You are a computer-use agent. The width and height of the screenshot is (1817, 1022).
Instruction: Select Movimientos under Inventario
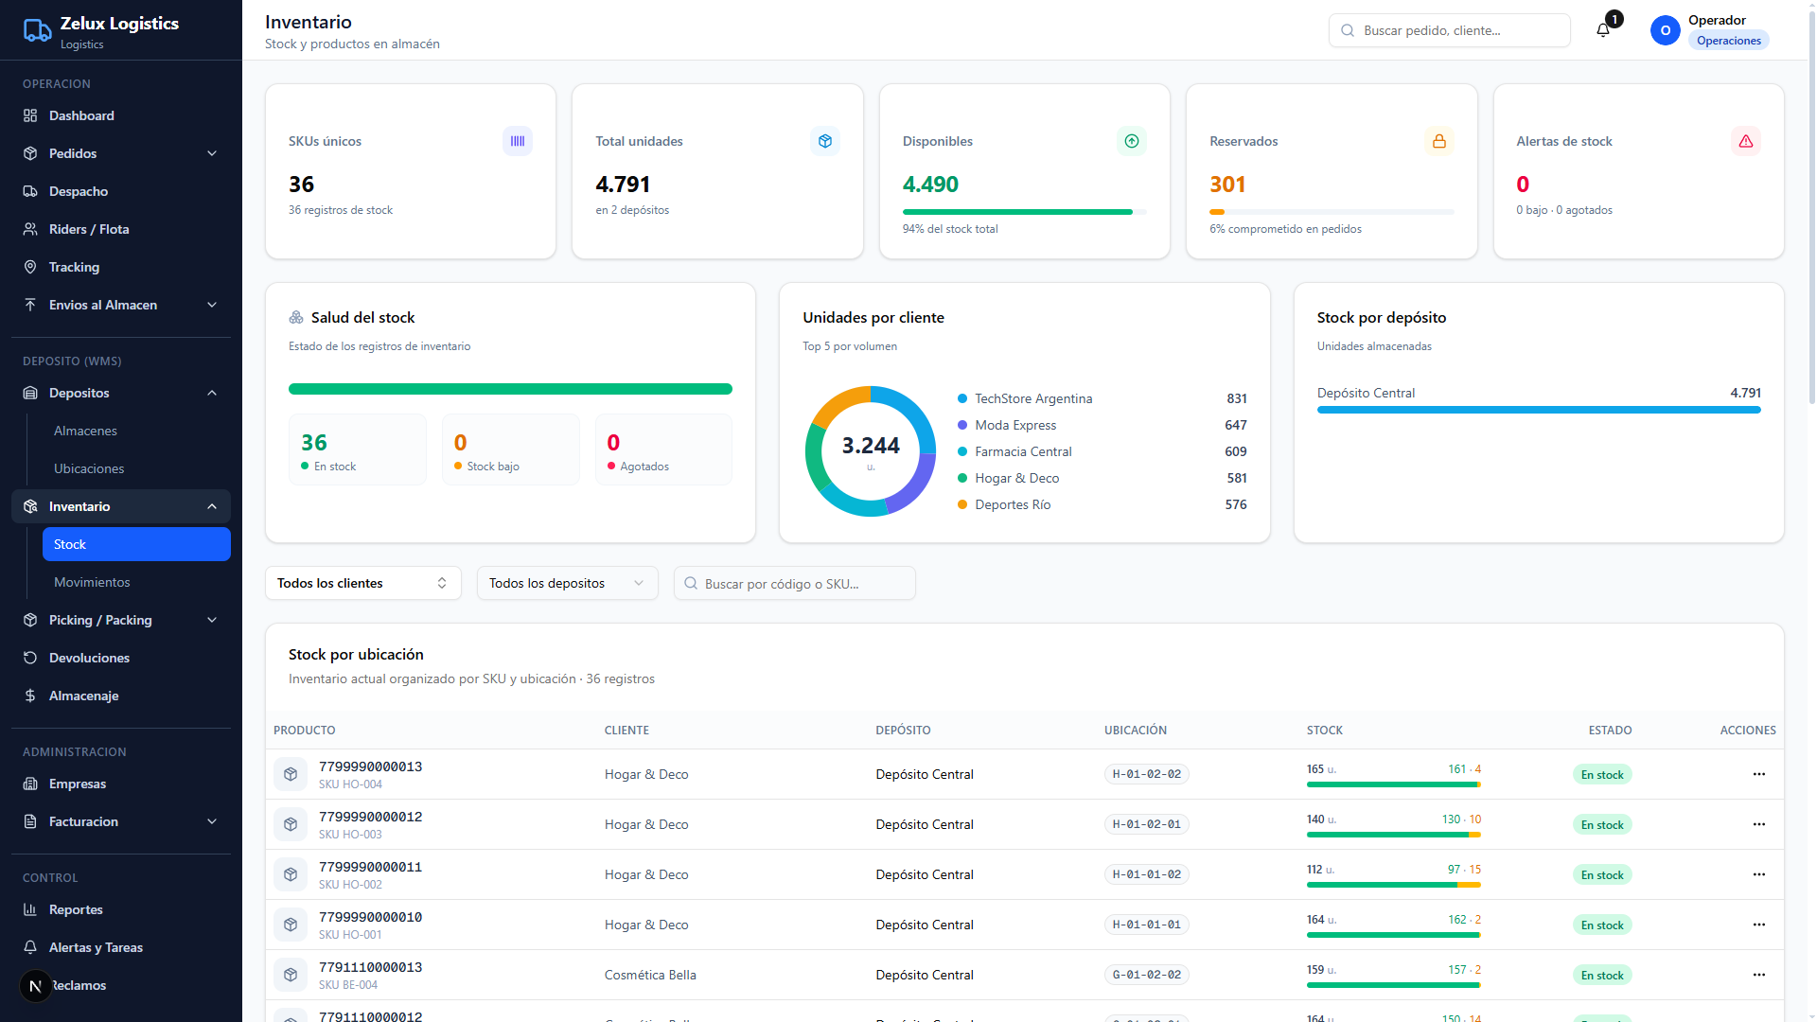[136, 582]
